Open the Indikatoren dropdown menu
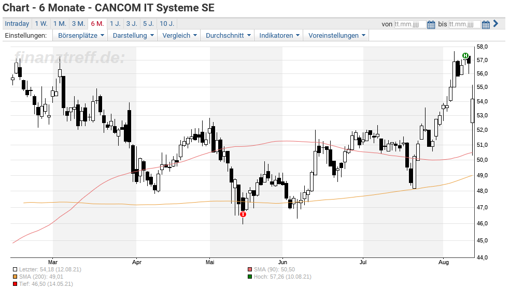 tap(279, 35)
